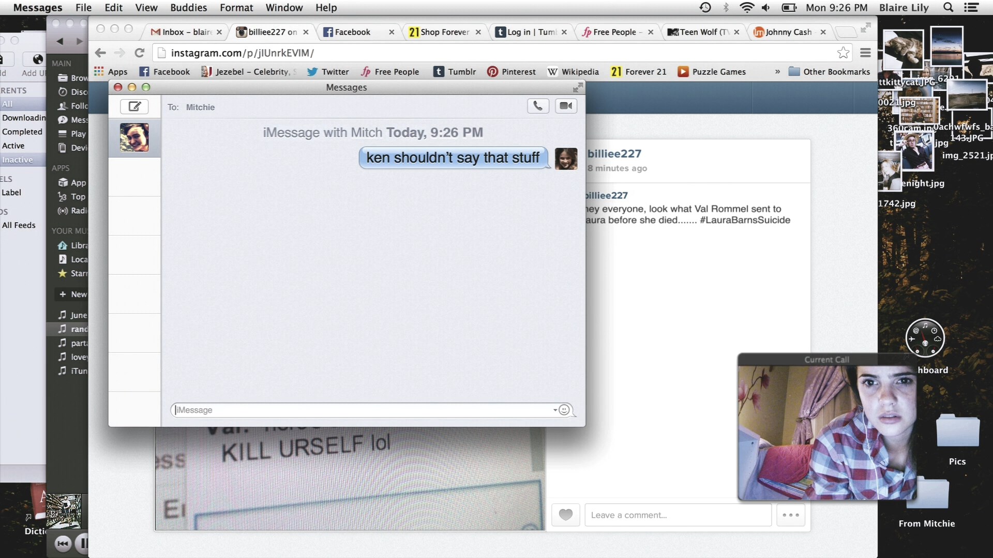Viewport: 993px width, 558px height.
Task: Open the Blaire Lily user menu
Action: pos(904,8)
